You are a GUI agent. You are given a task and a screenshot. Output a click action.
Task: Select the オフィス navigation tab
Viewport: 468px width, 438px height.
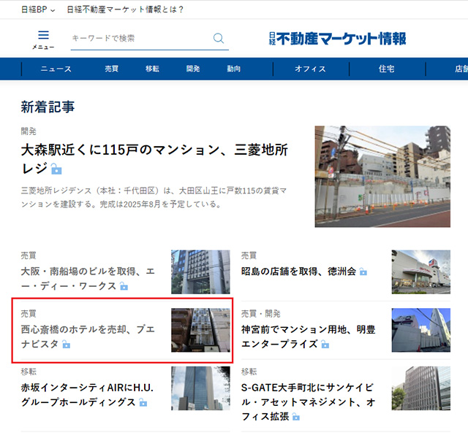tap(310, 69)
